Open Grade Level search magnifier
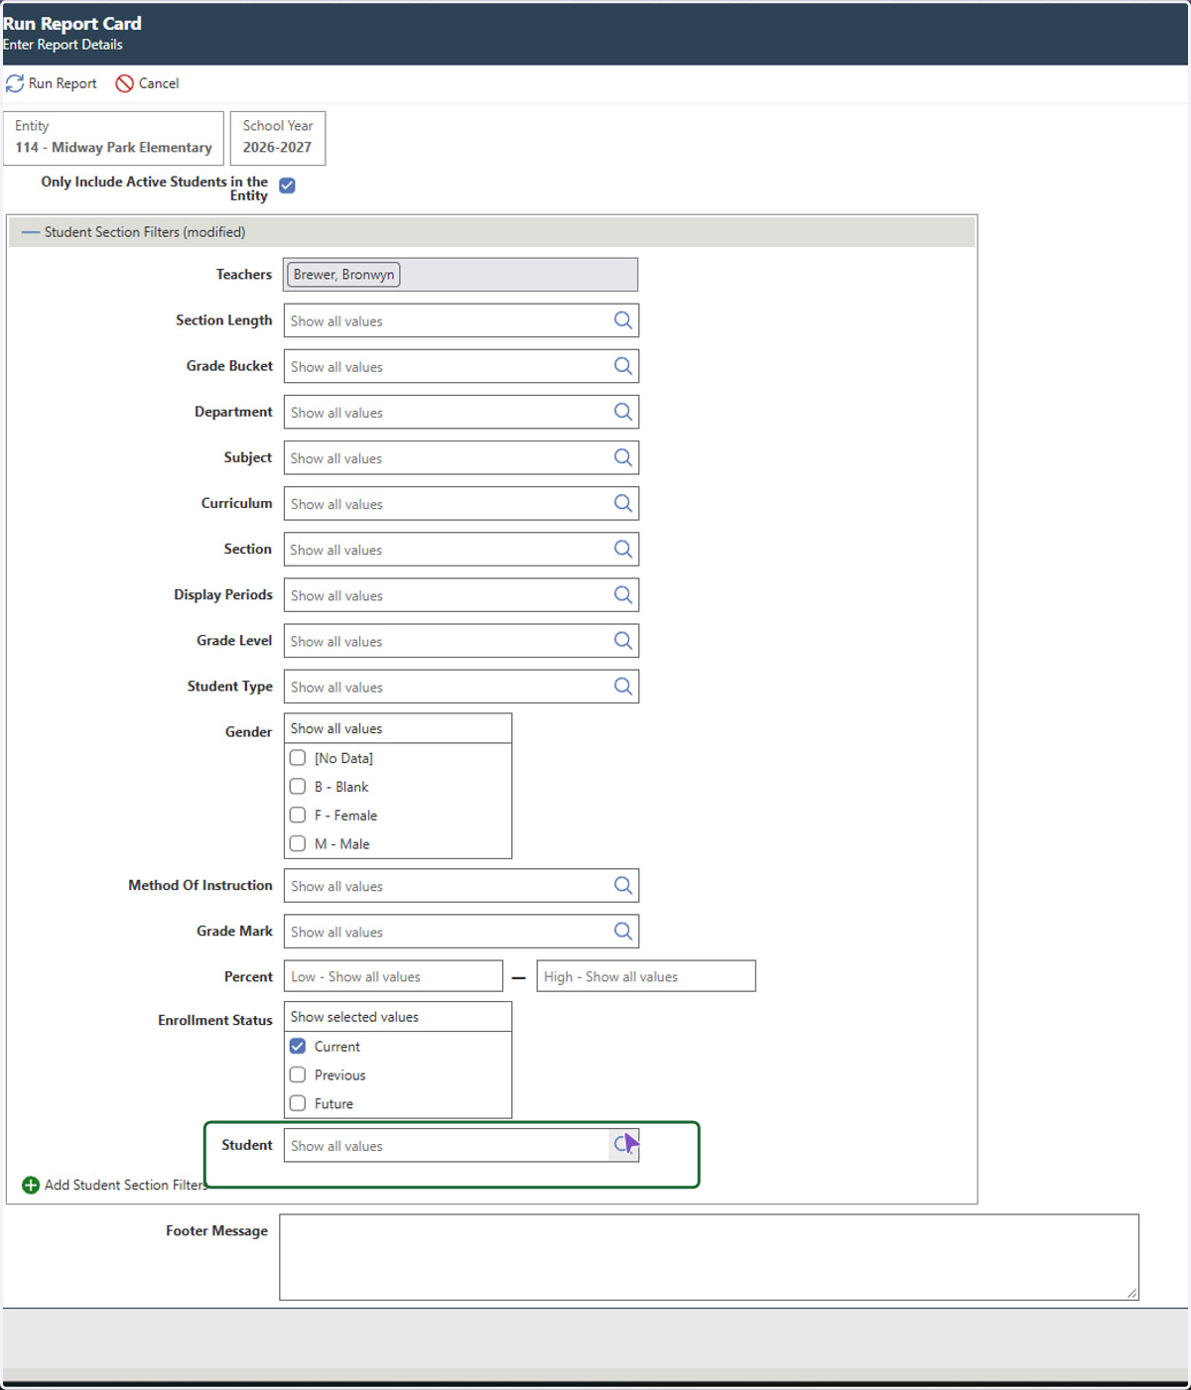The width and height of the screenshot is (1191, 1390). pyautogui.click(x=623, y=640)
